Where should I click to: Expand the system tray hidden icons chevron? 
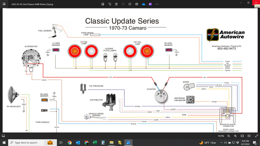coord(221,143)
